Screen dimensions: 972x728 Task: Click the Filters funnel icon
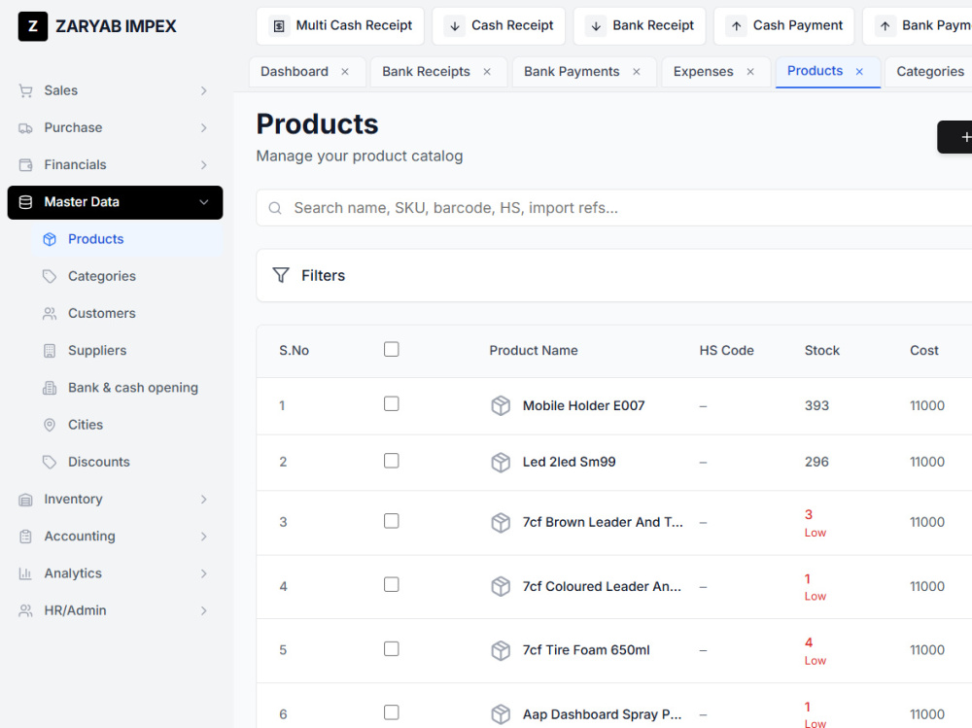(x=281, y=275)
